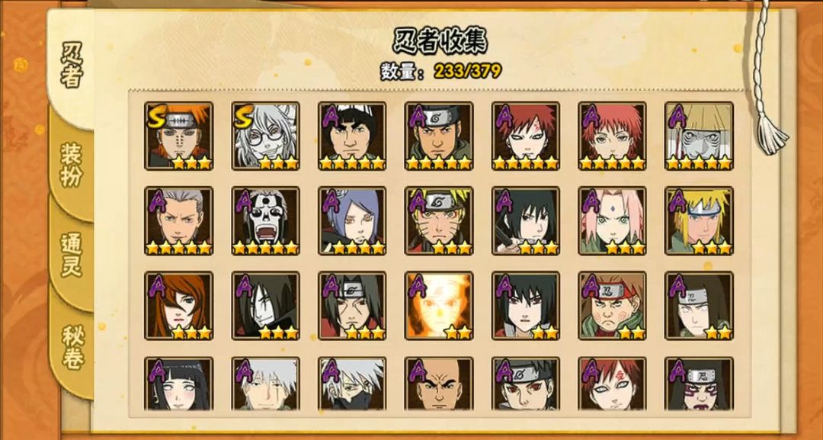Choose the ninja wearing the straw hat

pos(699,136)
